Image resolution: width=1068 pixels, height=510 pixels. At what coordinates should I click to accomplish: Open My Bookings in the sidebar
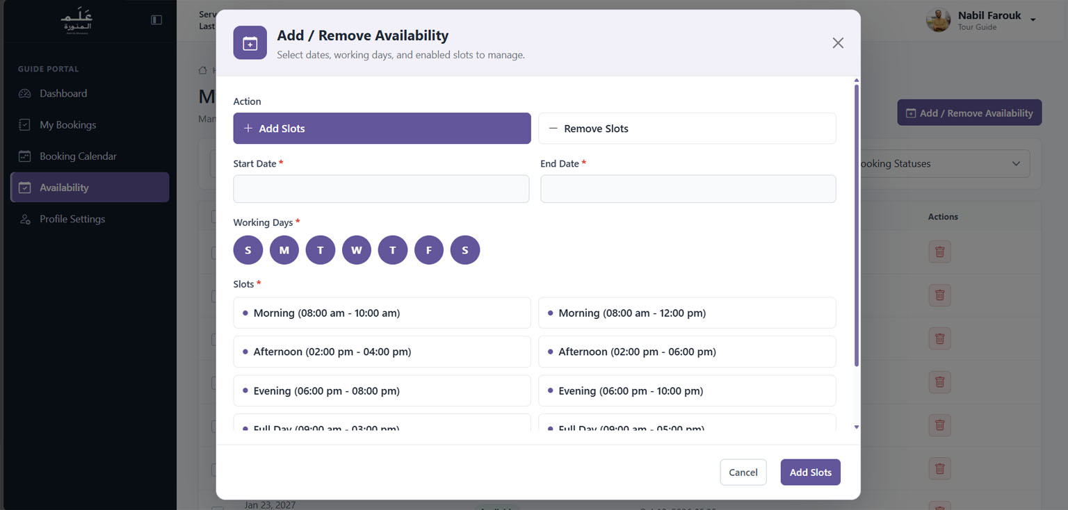(90, 125)
